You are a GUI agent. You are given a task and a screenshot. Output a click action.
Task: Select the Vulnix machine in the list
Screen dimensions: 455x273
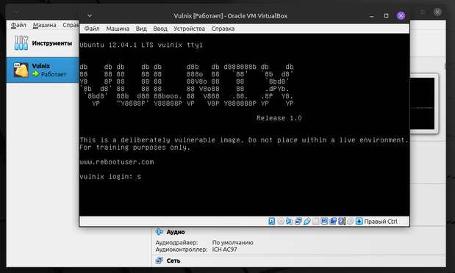(43, 70)
